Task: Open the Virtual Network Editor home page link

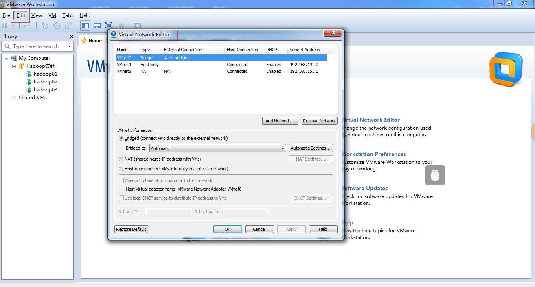Action: coord(371,120)
